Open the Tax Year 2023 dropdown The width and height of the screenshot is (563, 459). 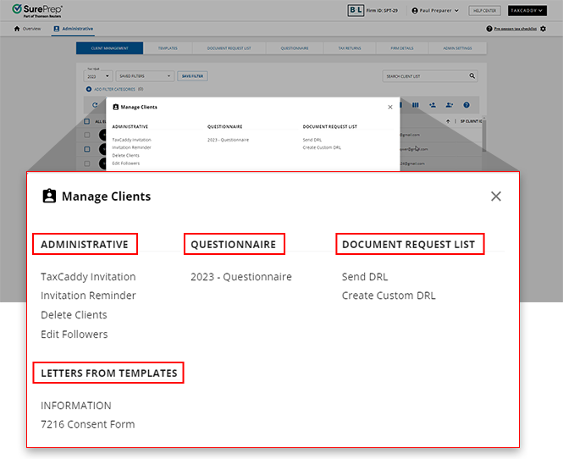tap(97, 76)
